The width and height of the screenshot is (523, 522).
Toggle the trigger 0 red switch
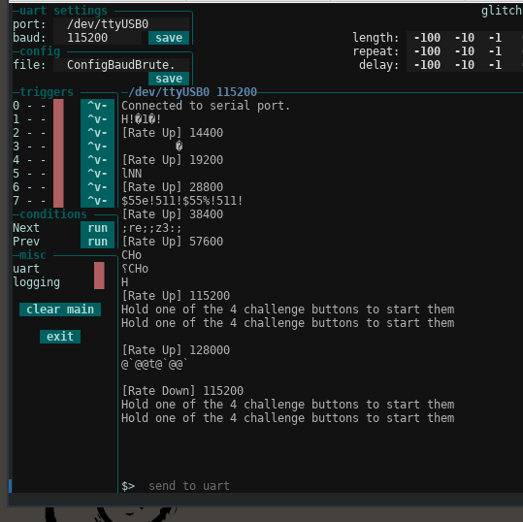coord(58,106)
